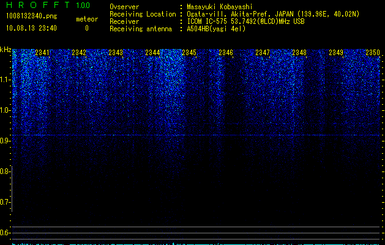385x245 pixels.
Task: Click the Ovserver label
Action: (x=124, y=7)
